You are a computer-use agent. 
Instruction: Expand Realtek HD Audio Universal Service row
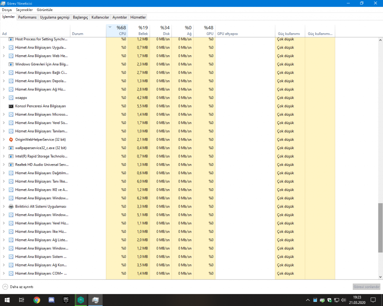click(4, 164)
